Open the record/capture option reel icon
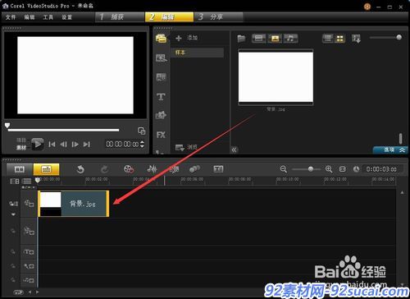The height and width of the screenshot is (299, 410). click(129, 169)
